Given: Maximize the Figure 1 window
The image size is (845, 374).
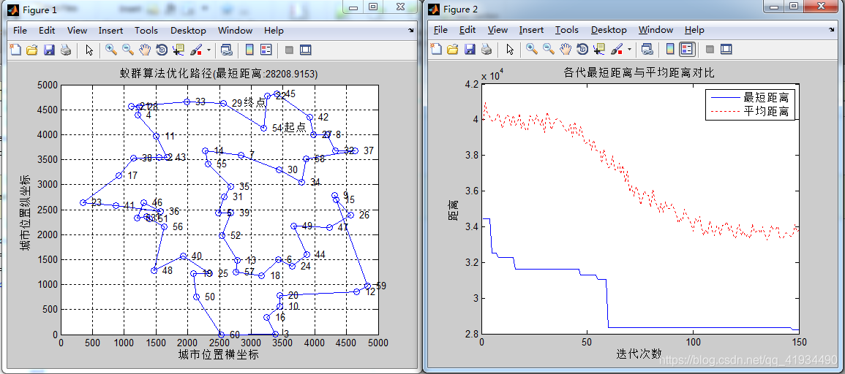Looking at the screenshot, I should [373, 6].
